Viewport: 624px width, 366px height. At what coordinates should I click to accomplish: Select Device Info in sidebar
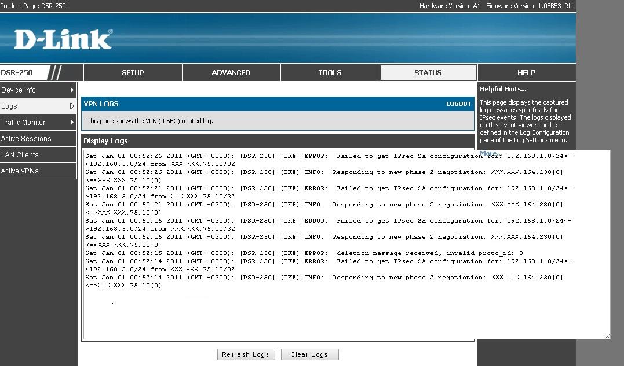[38, 90]
